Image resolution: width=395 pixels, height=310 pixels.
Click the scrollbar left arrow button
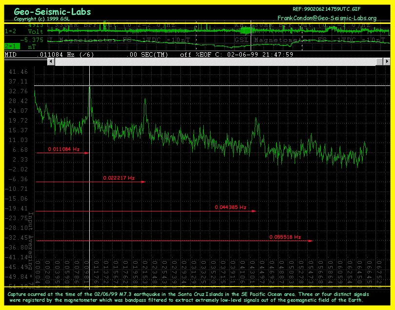51,62
